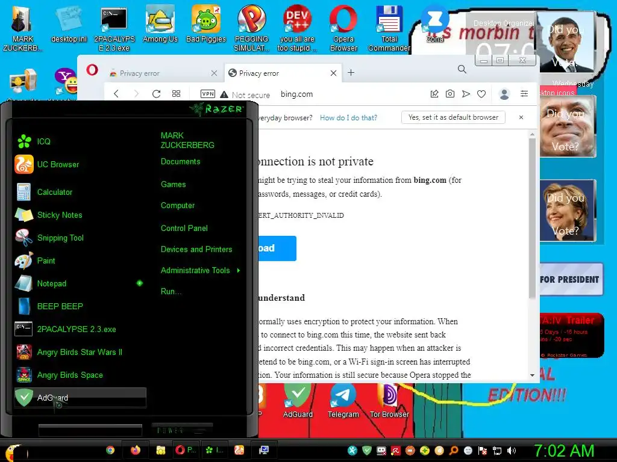
Task: Click 'Yes, set it as default browser'
Action: (x=453, y=117)
